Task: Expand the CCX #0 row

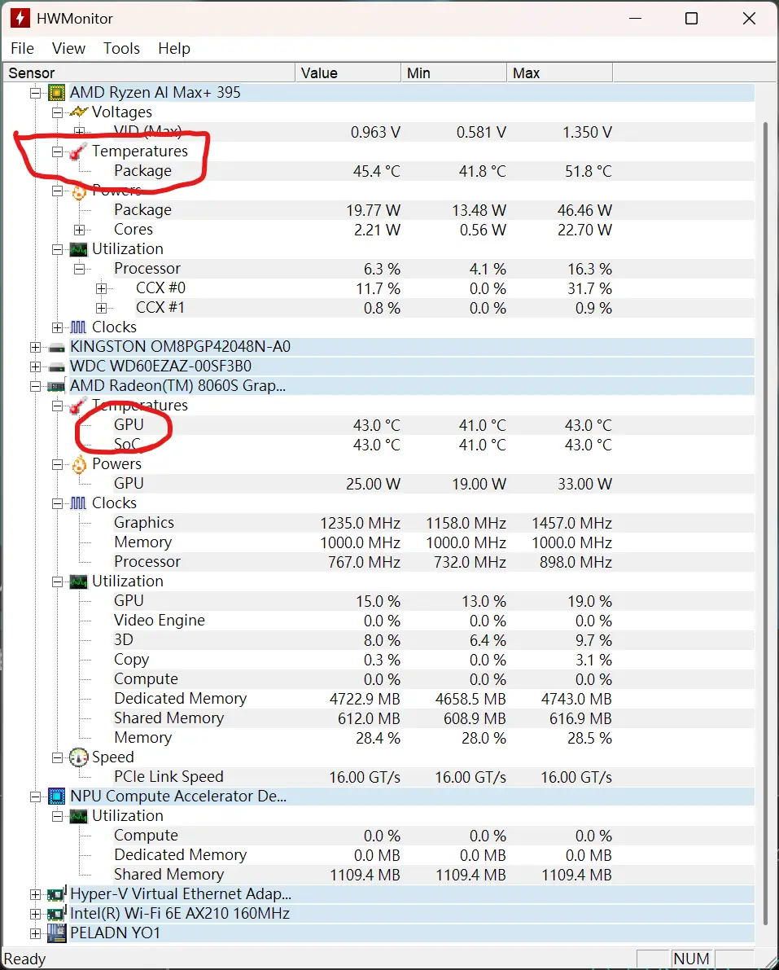Action: pos(102,289)
